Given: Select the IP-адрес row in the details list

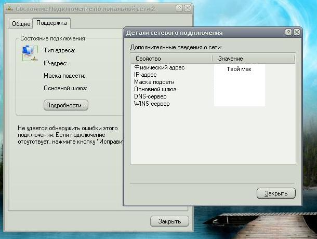Looking at the screenshot, I should pos(146,75).
